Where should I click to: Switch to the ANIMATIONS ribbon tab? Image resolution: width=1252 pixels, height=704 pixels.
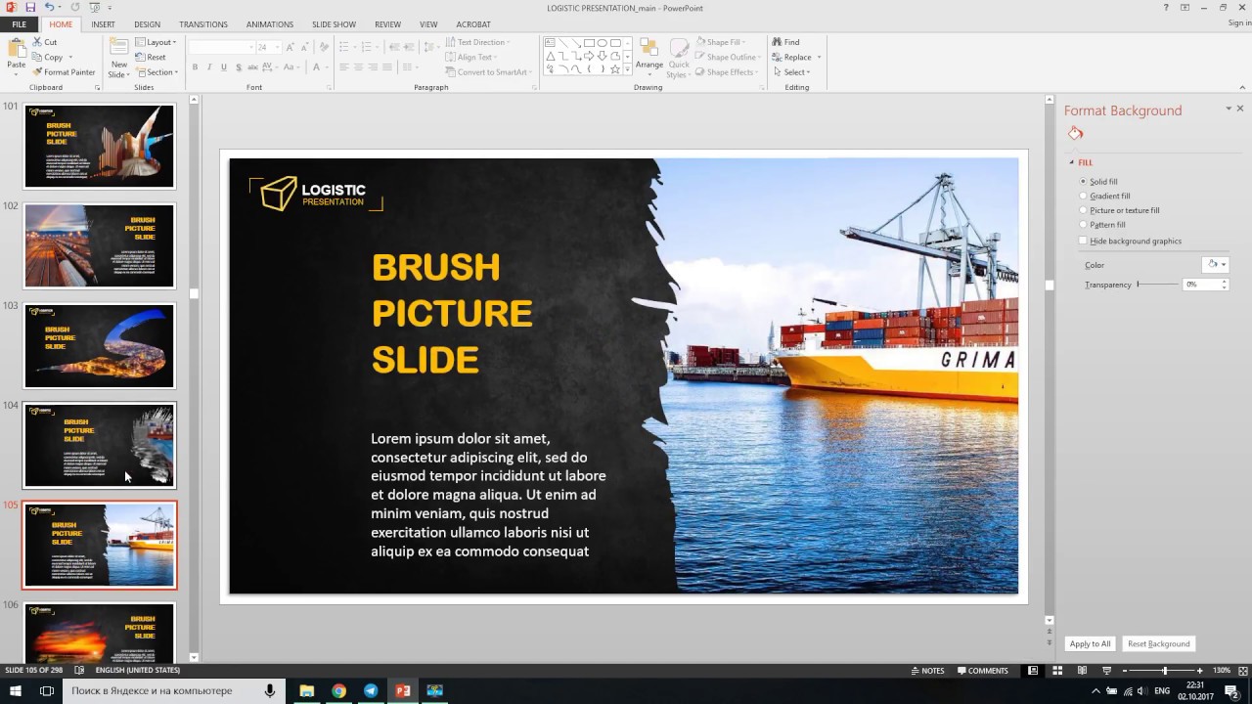pyautogui.click(x=269, y=24)
